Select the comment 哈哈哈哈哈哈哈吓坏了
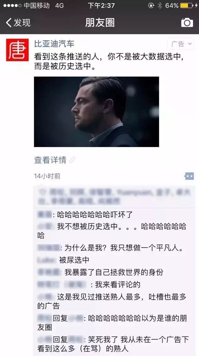The height and width of the screenshot is (356, 199). point(95,214)
